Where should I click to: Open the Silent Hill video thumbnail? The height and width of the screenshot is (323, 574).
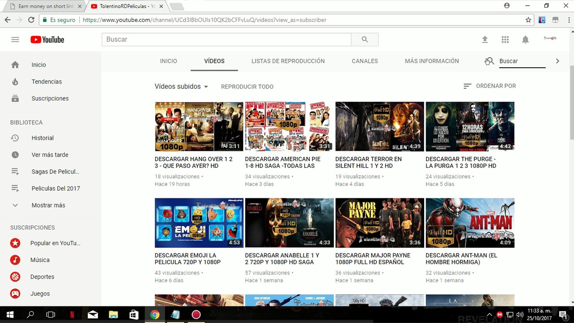[x=379, y=127]
